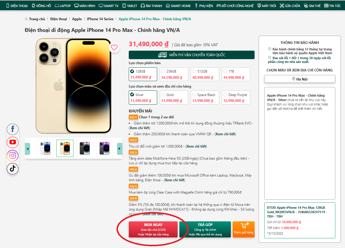The height and width of the screenshot is (248, 345).
Task: Select the Space Black phone thumbnail
Action: pyautogui.click(x=85, y=148)
